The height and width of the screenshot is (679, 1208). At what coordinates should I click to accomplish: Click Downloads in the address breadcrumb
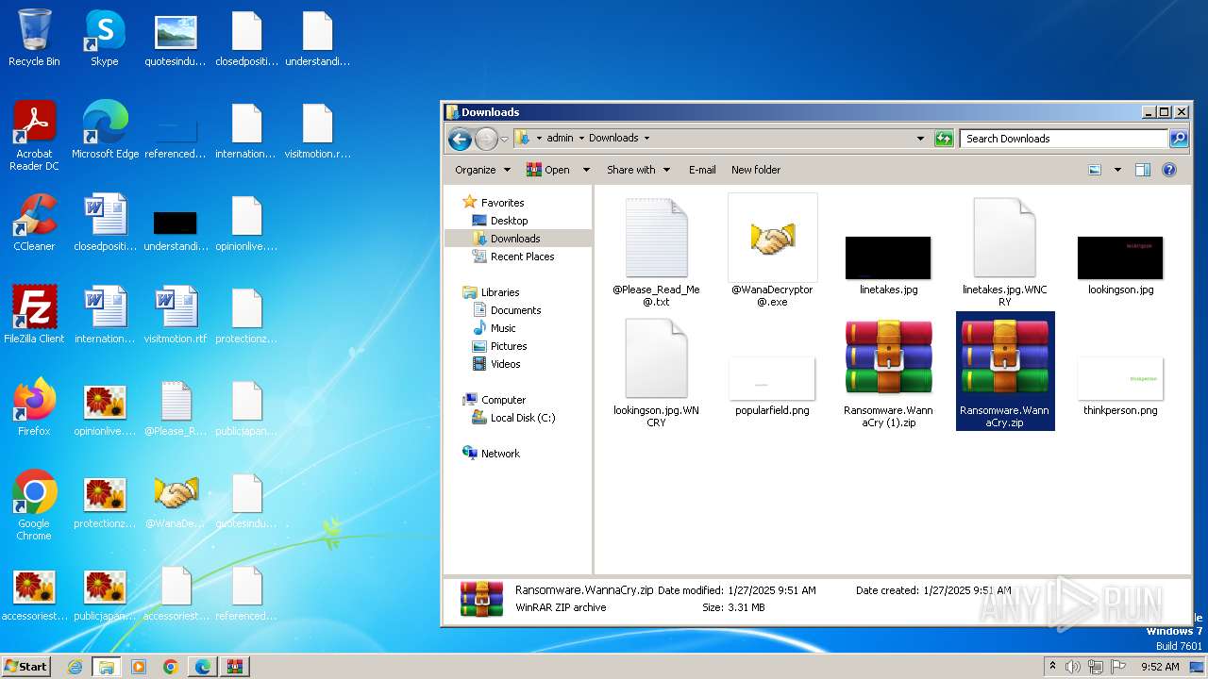click(x=613, y=138)
